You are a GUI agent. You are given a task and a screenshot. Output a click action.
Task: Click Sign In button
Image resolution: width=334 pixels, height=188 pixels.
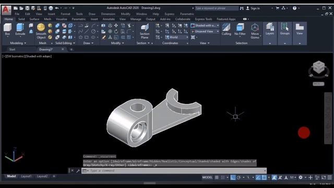(x=253, y=8)
